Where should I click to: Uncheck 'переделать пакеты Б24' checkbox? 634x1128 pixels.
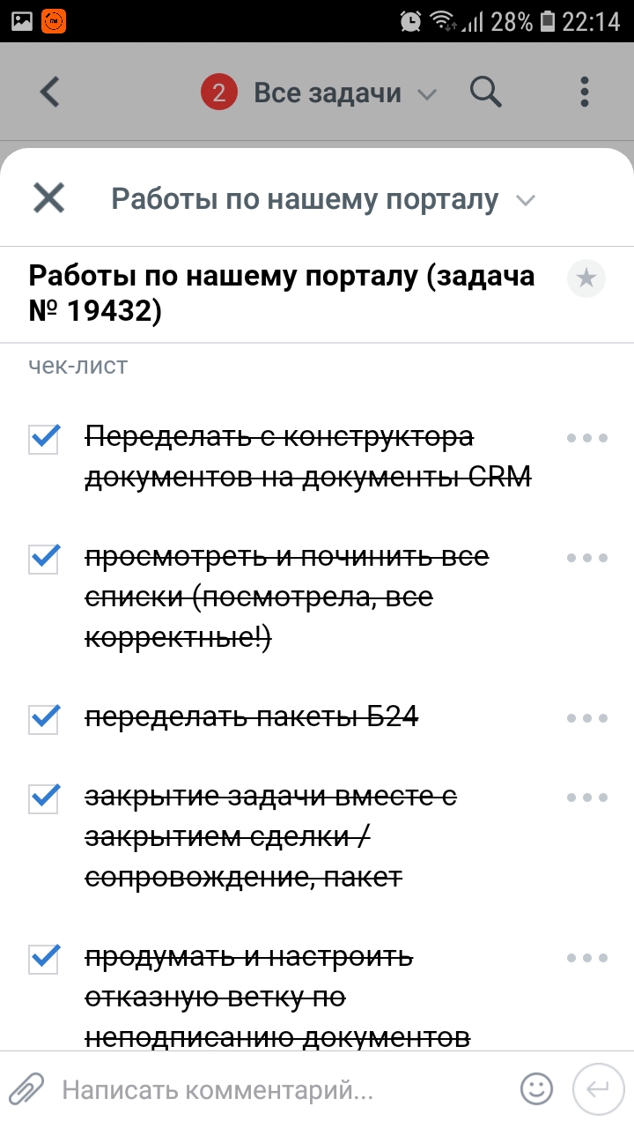click(x=44, y=718)
